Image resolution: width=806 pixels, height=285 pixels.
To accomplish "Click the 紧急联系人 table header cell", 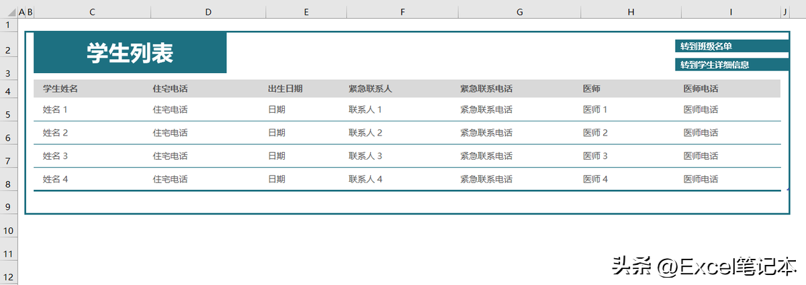I will coord(402,89).
